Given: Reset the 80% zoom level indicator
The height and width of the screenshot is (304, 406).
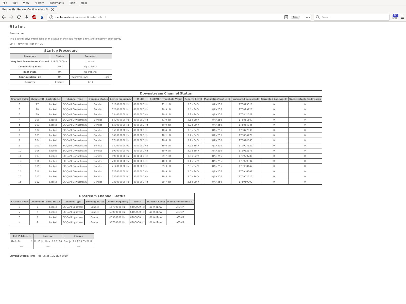Looking at the screenshot, I should click(x=295, y=17).
